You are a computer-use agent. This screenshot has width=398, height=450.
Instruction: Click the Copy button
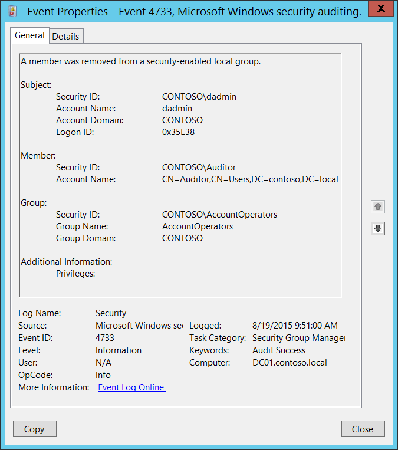(x=34, y=429)
